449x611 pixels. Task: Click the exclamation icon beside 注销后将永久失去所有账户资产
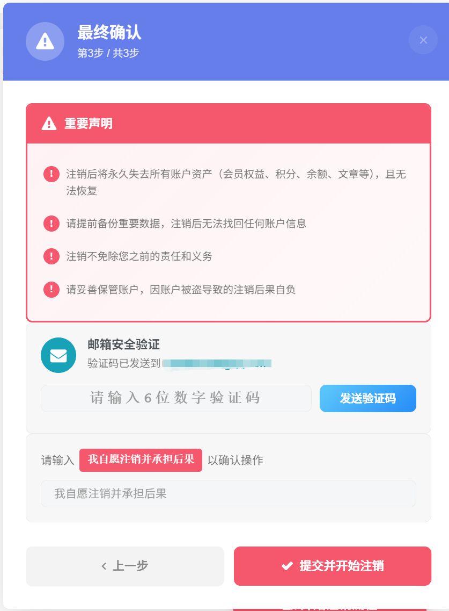pos(51,174)
